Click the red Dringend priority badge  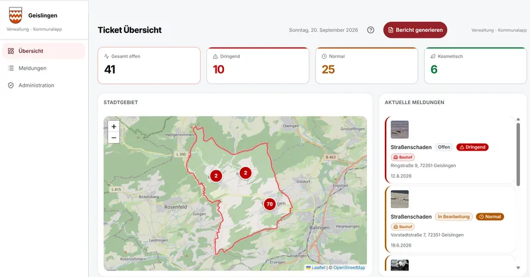pyautogui.click(x=472, y=147)
